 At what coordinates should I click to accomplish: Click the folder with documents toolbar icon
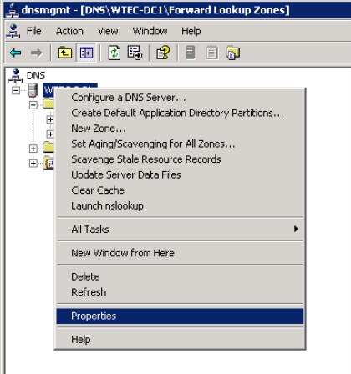(x=233, y=53)
